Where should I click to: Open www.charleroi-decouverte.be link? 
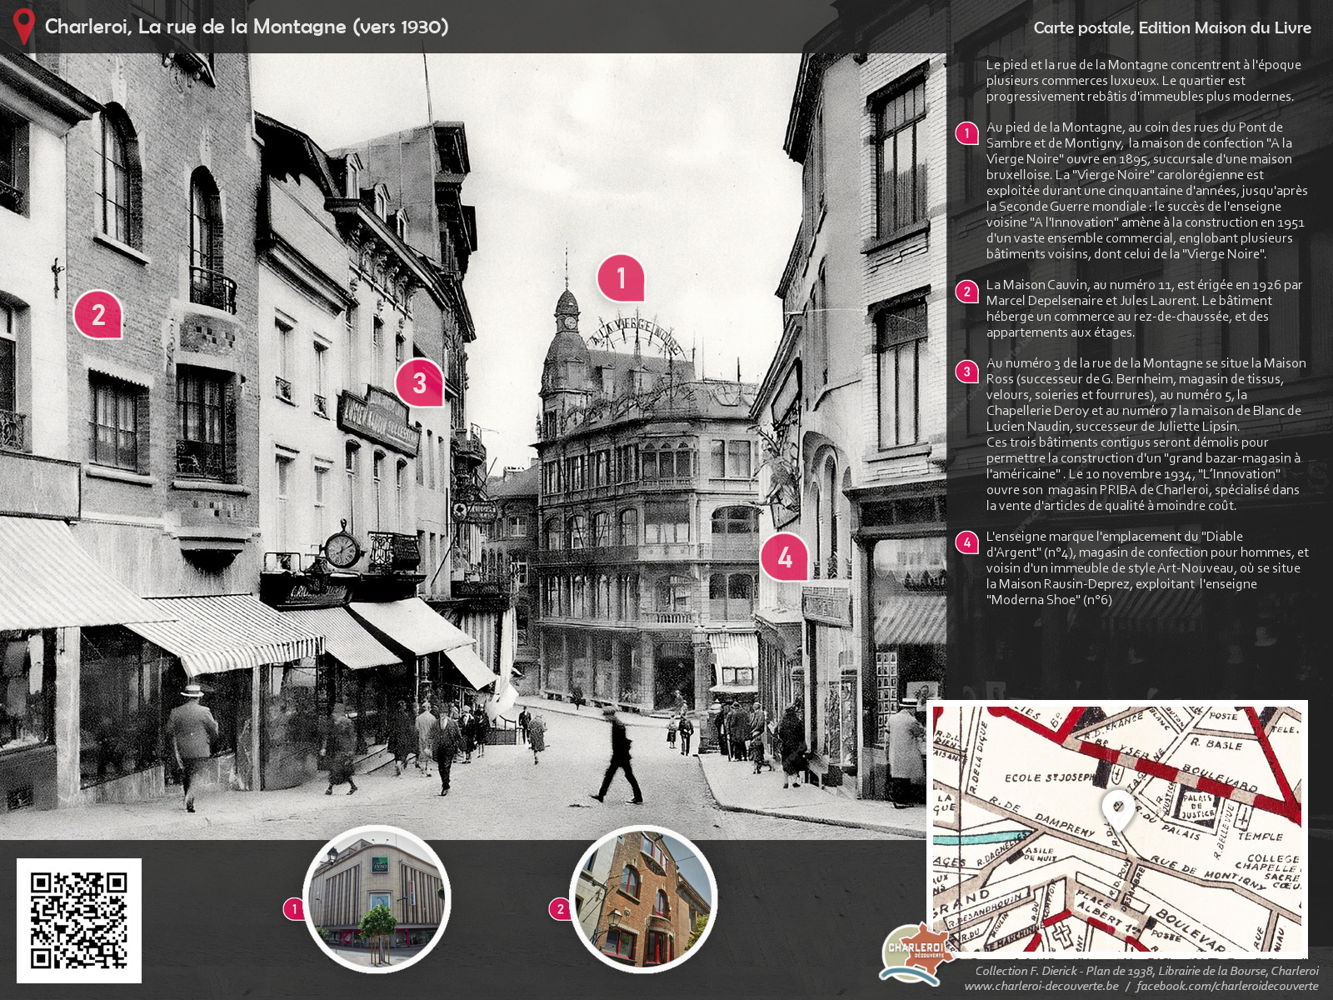1041,986
